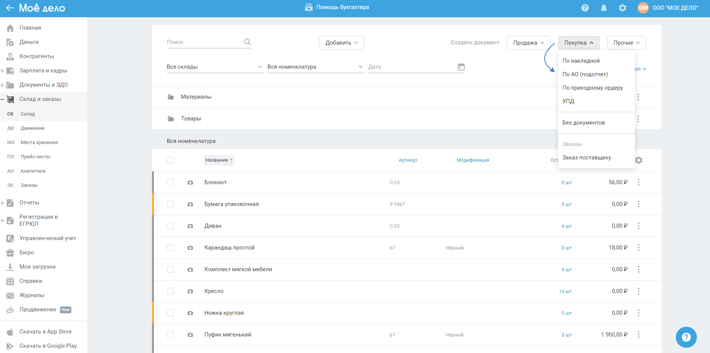This screenshot has width=710, height=353.
Task: Select Заказ поставщику menu item
Action: coord(587,158)
